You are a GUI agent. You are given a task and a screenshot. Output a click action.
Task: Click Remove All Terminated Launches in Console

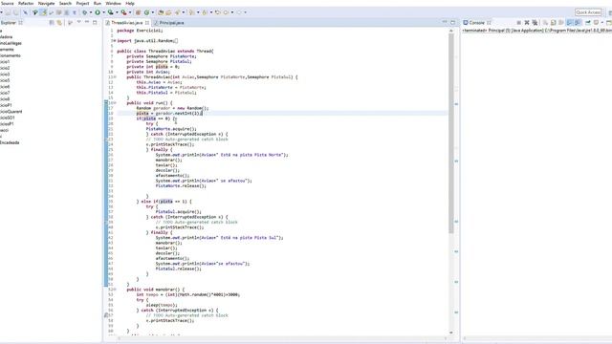click(x=535, y=23)
